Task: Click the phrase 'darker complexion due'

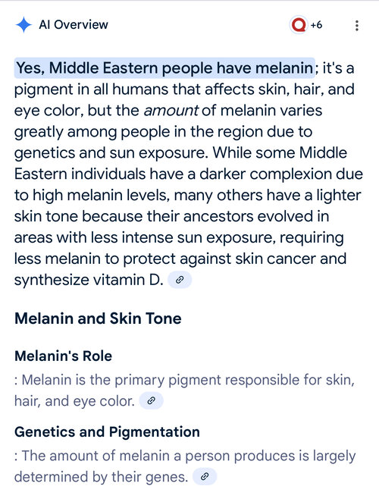Action: click(281, 174)
